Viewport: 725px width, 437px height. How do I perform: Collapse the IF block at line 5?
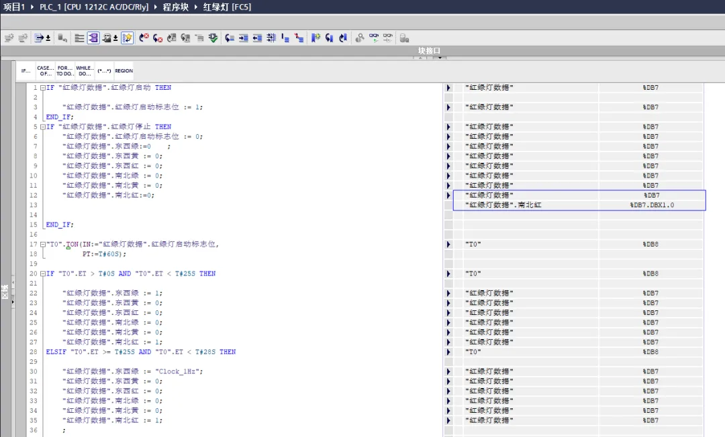(43, 127)
